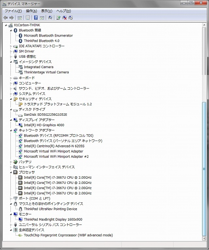
Task: Select the イメージング デバイス category label
Action: click(35, 62)
